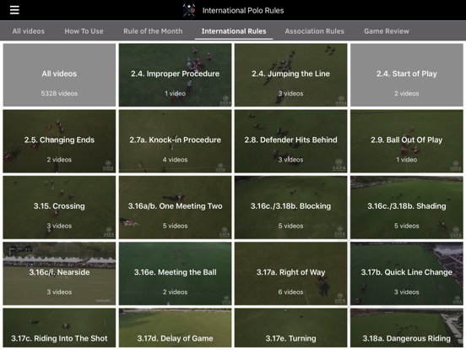Open the 3.15. Crossing category
The height and width of the screenshot is (350, 466).
click(59, 207)
